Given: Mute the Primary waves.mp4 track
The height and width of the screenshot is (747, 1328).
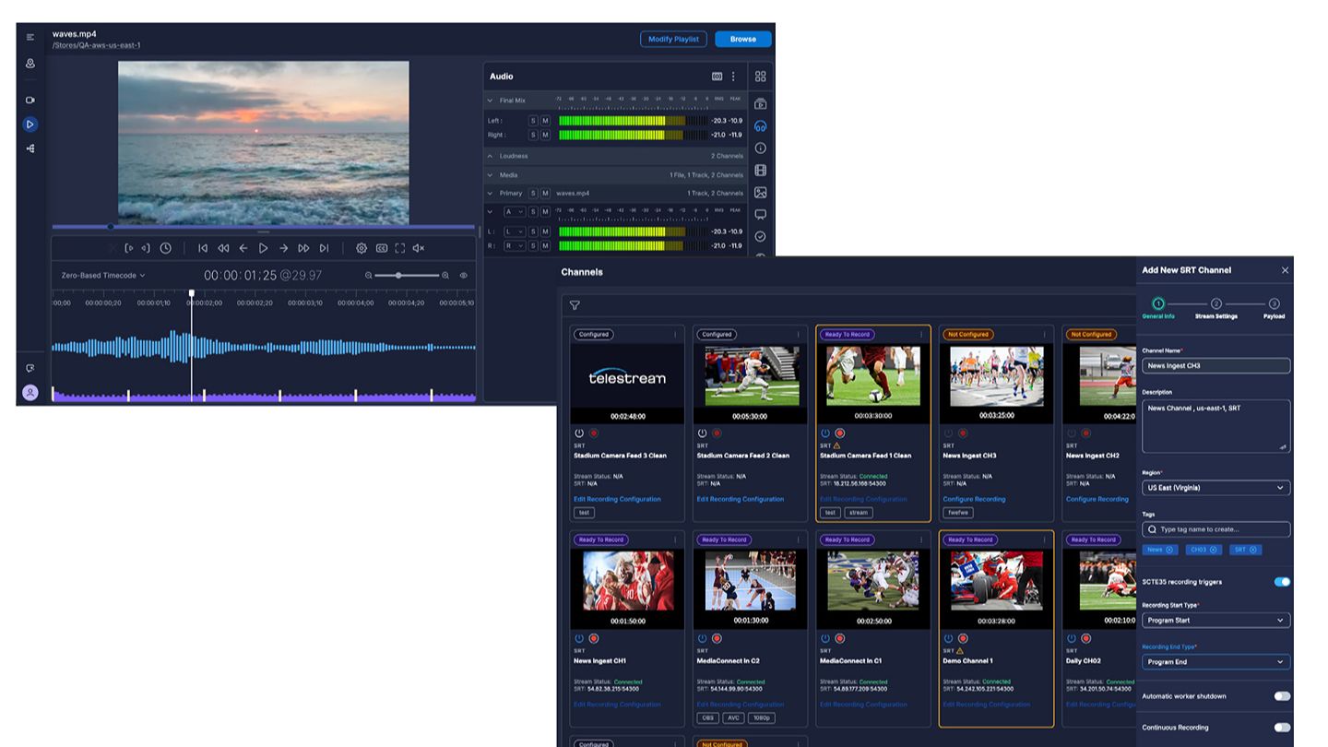Looking at the screenshot, I should pos(545,194).
